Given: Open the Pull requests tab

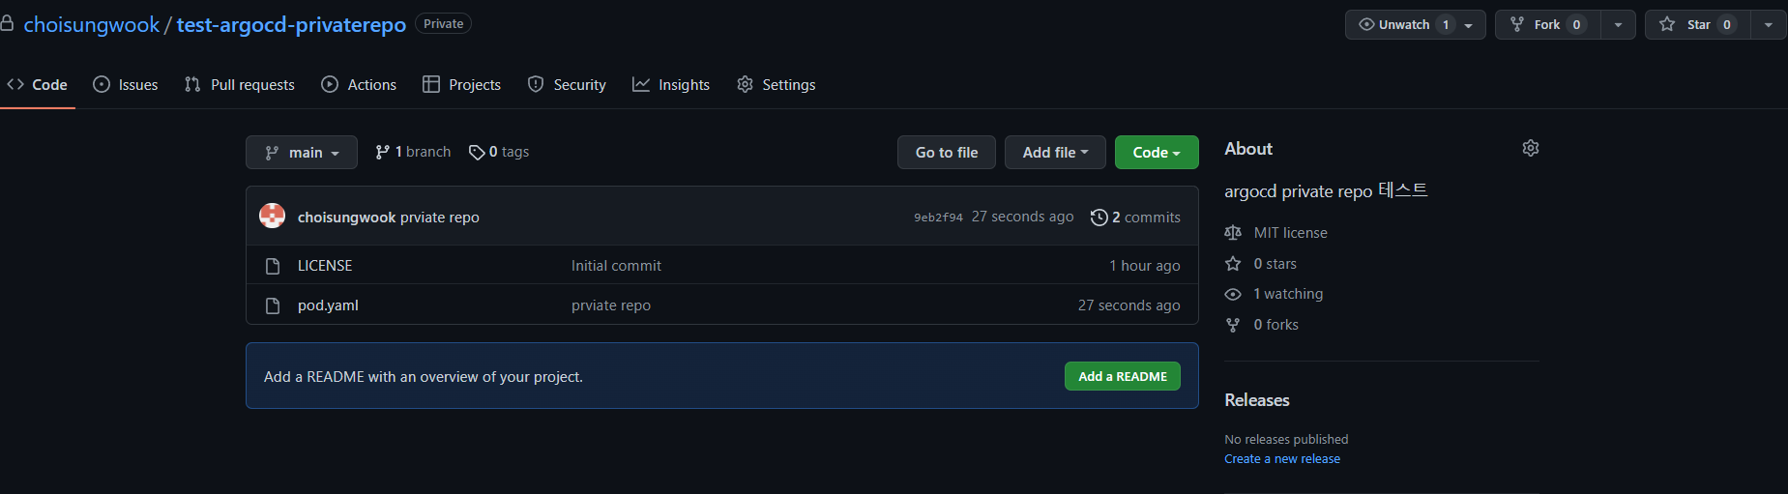Looking at the screenshot, I should (240, 85).
